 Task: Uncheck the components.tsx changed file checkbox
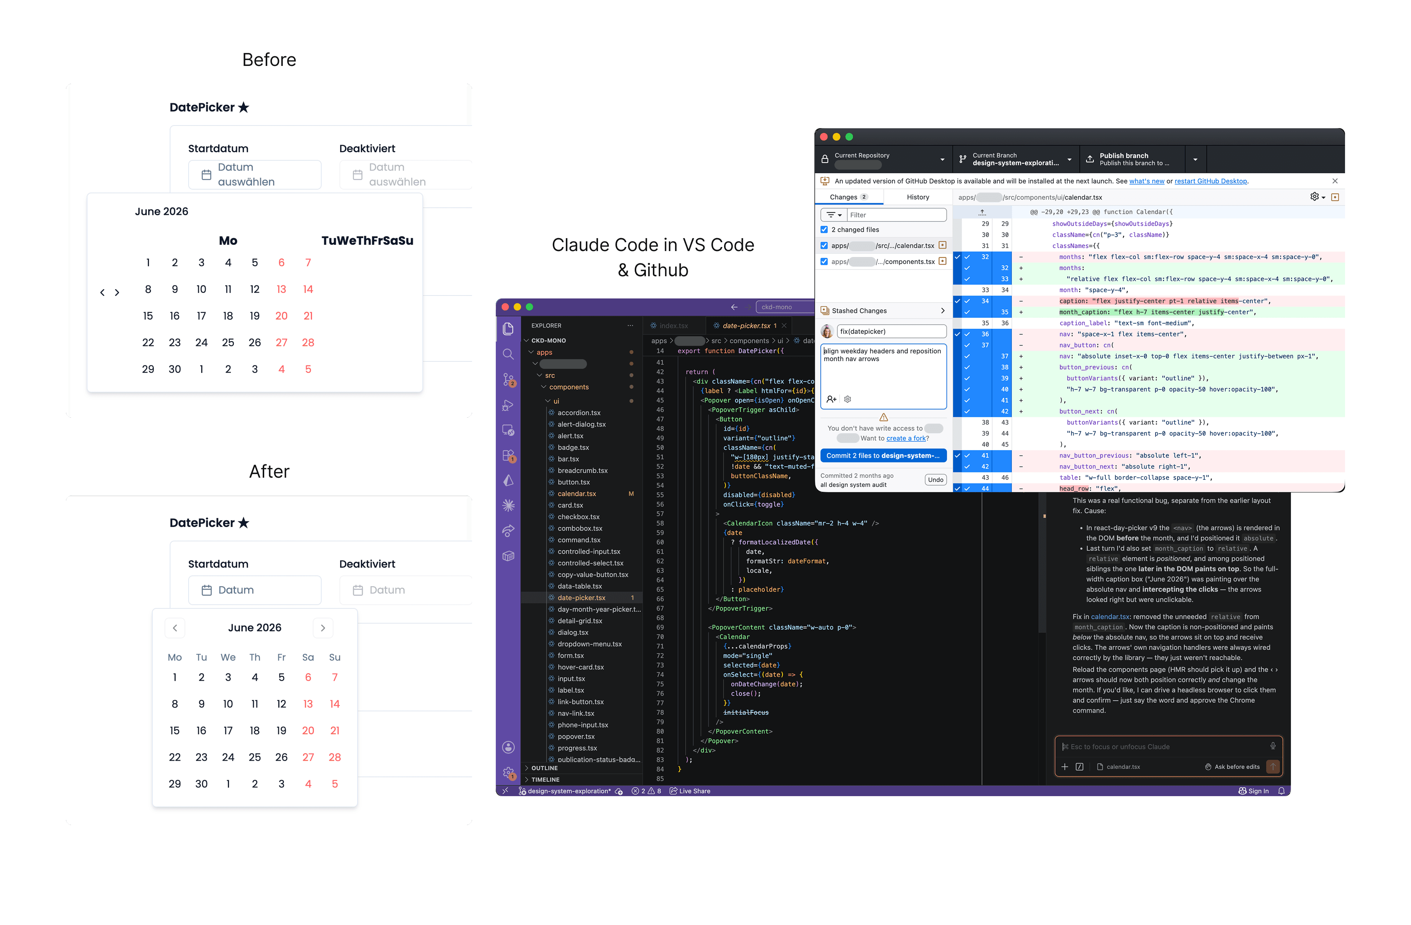coord(824,261)
